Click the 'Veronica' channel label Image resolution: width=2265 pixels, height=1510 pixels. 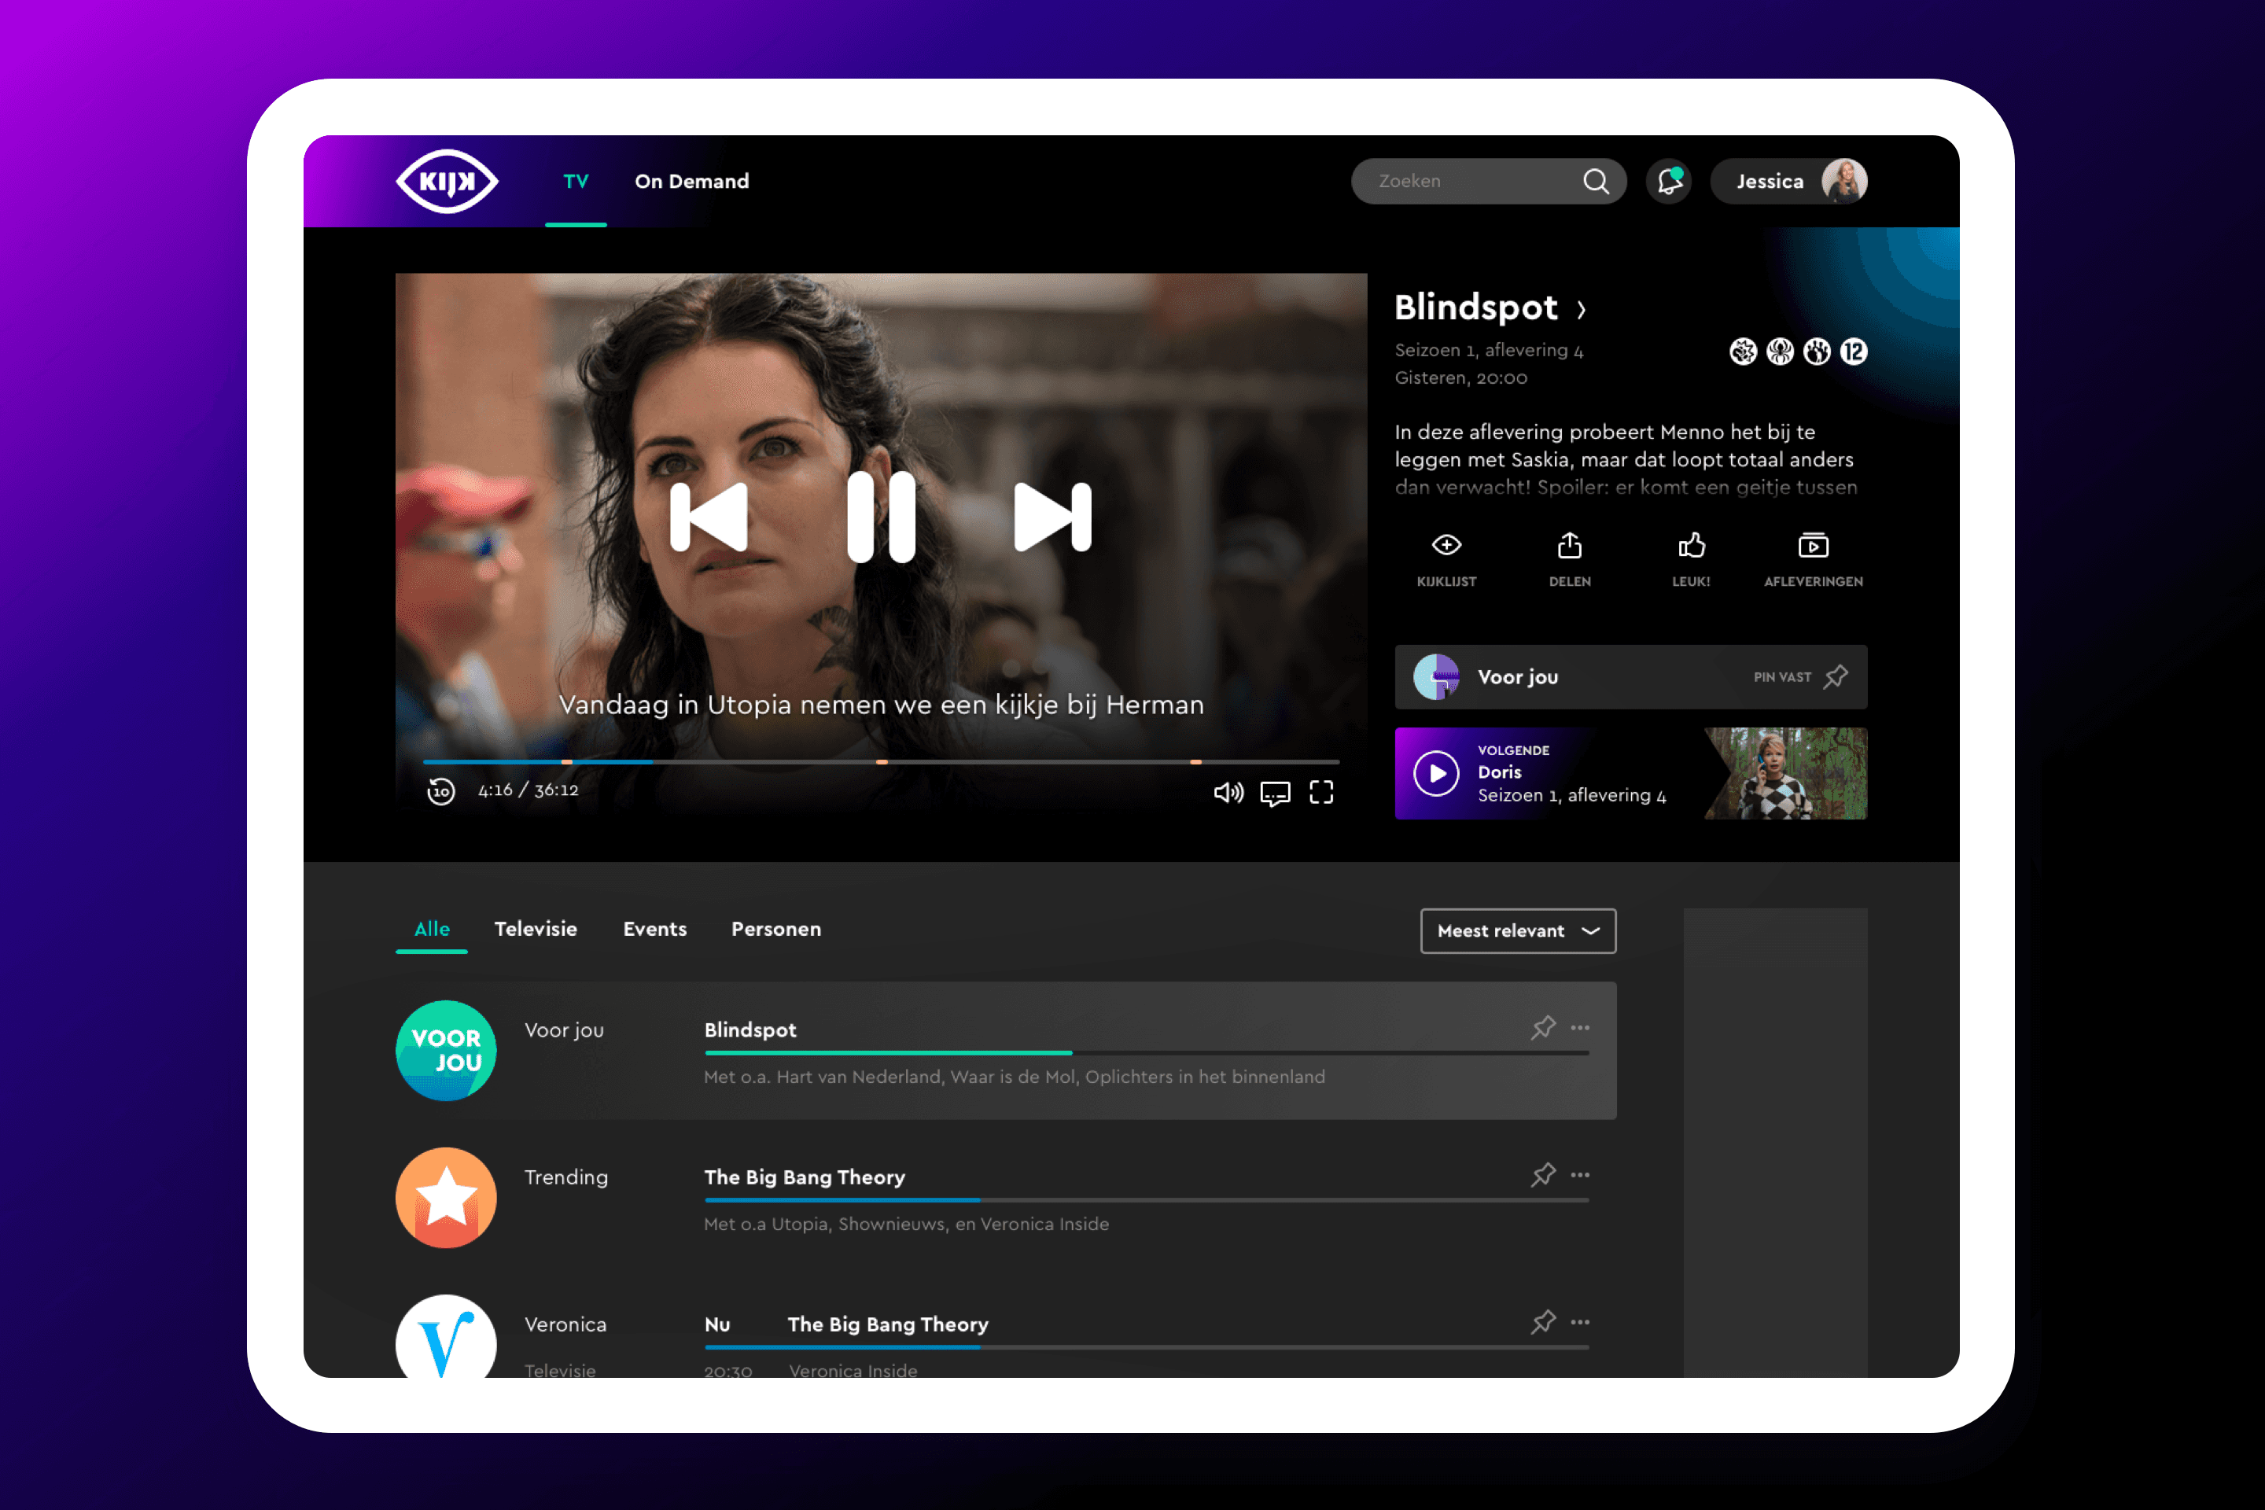coord(565,1324)
